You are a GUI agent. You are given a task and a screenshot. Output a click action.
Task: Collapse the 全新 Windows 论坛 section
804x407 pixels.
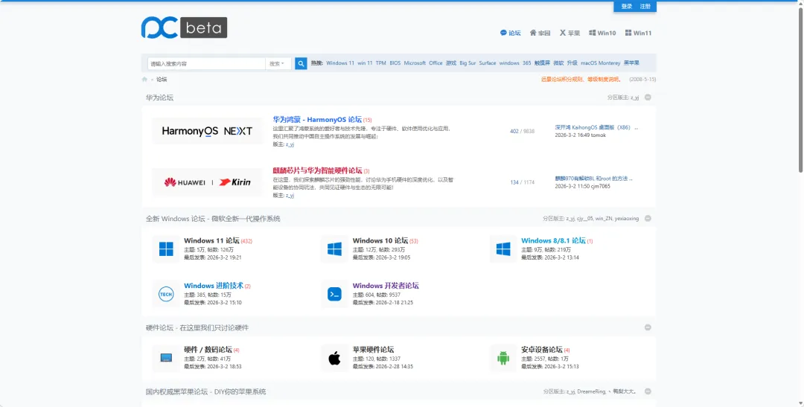pos(648,218)
